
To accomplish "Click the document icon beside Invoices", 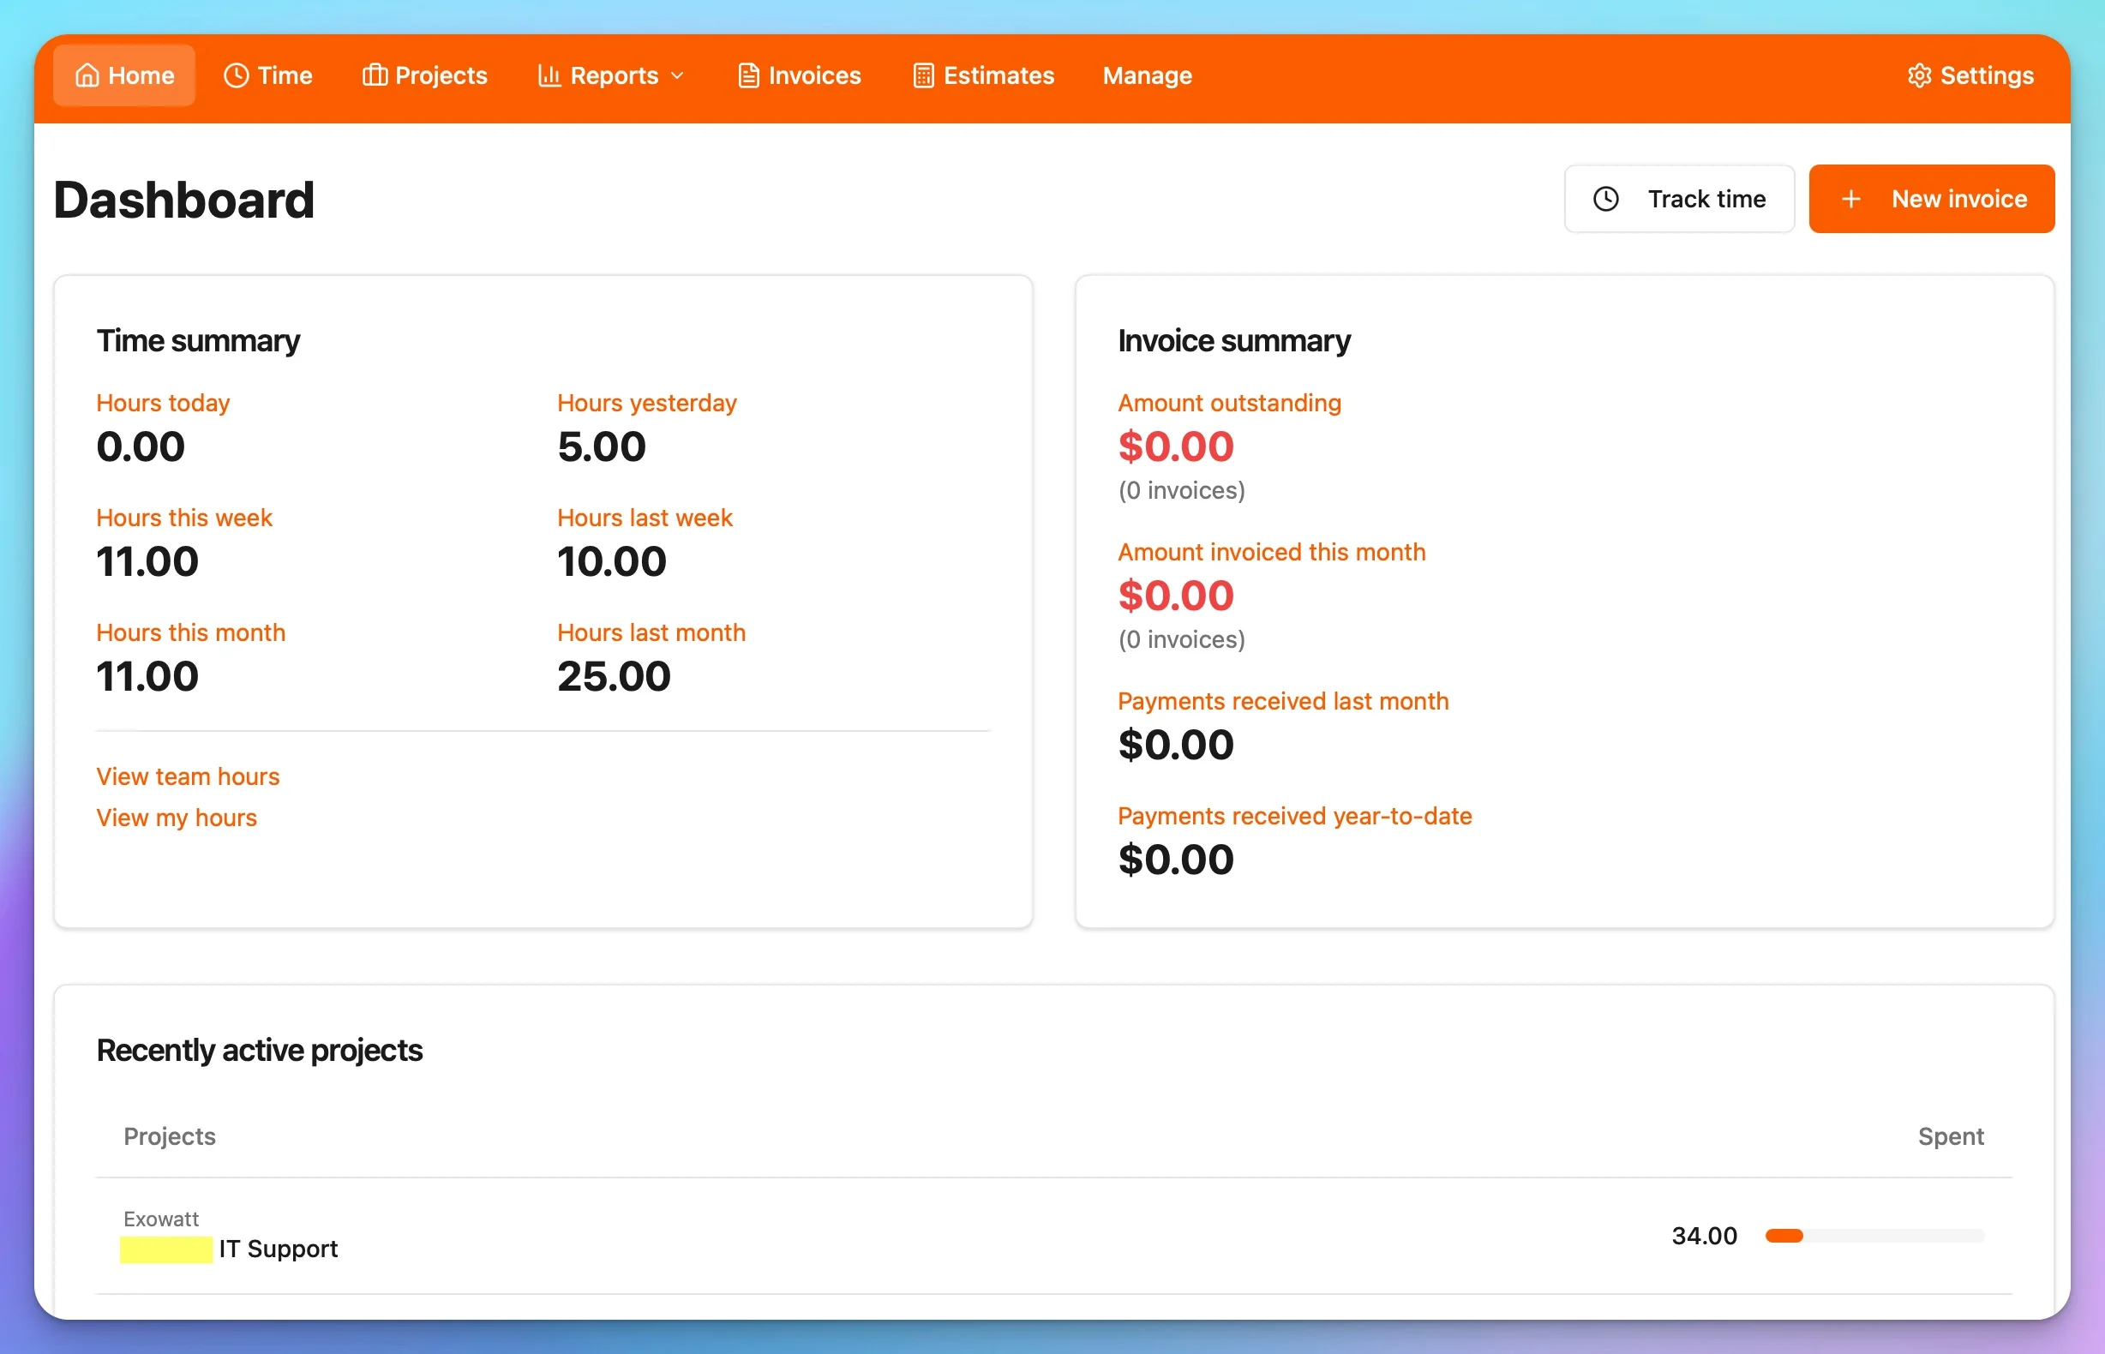I will pos(748,75).
